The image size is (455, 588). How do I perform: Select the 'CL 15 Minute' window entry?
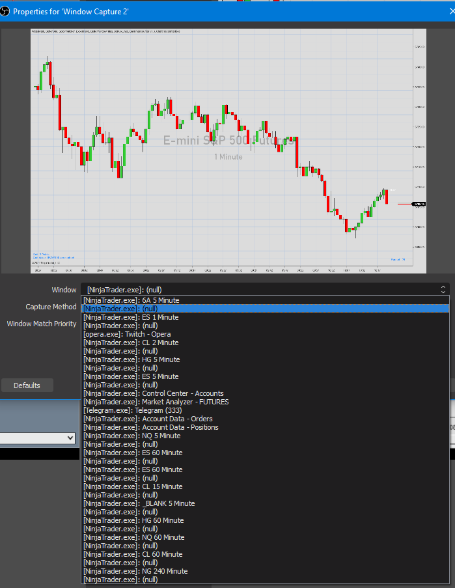pyautogui.click(x=265, y=487)
